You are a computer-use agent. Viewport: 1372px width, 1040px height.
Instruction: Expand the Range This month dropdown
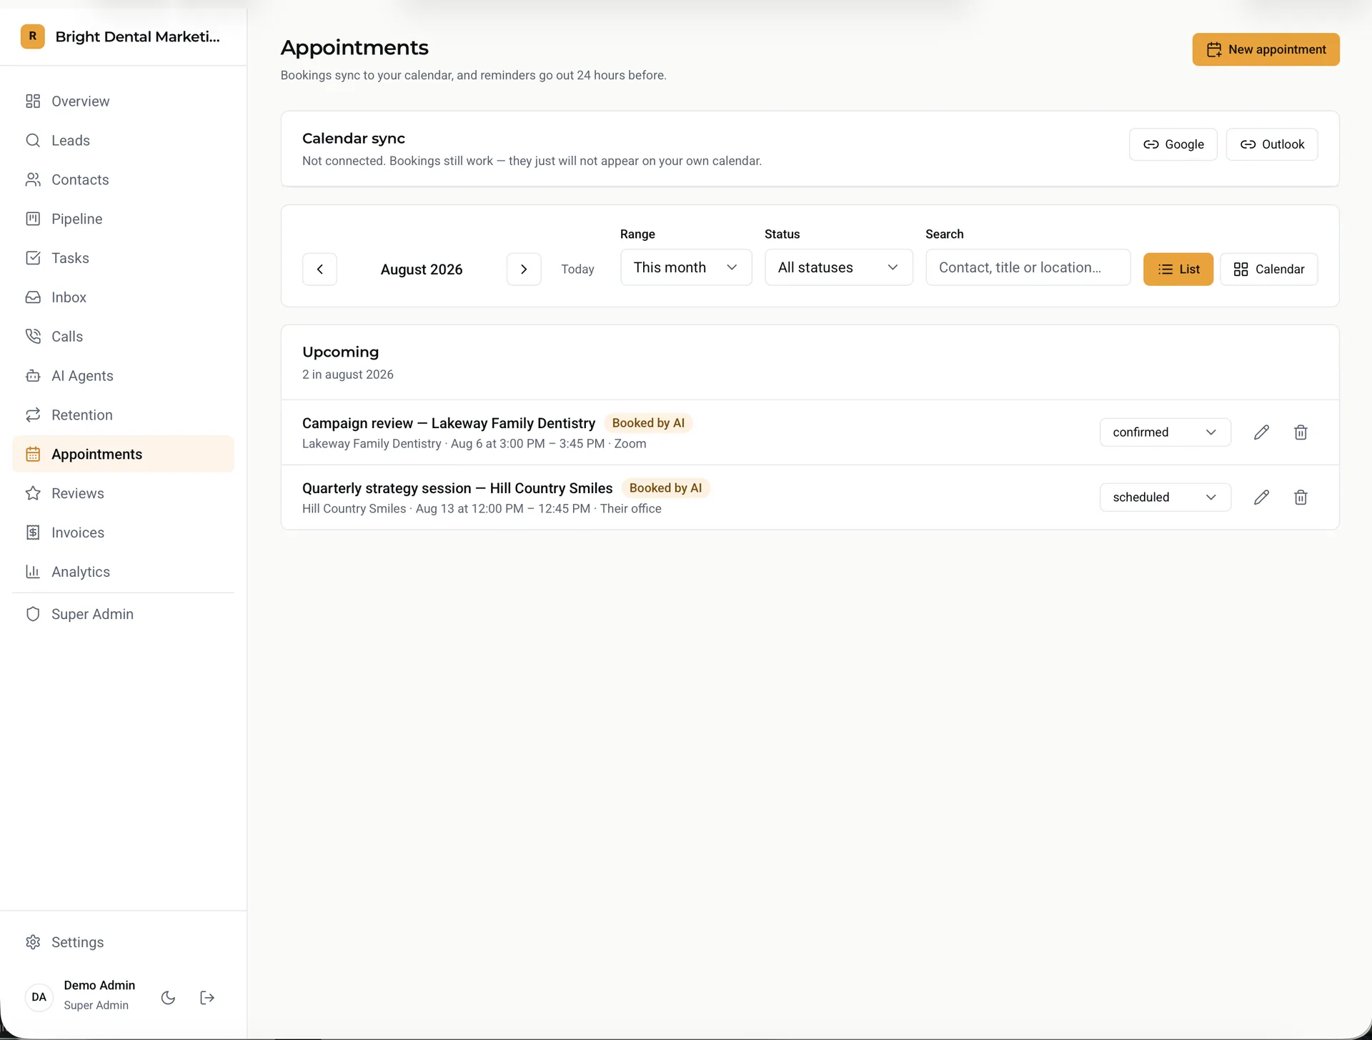tap(686, 267)
